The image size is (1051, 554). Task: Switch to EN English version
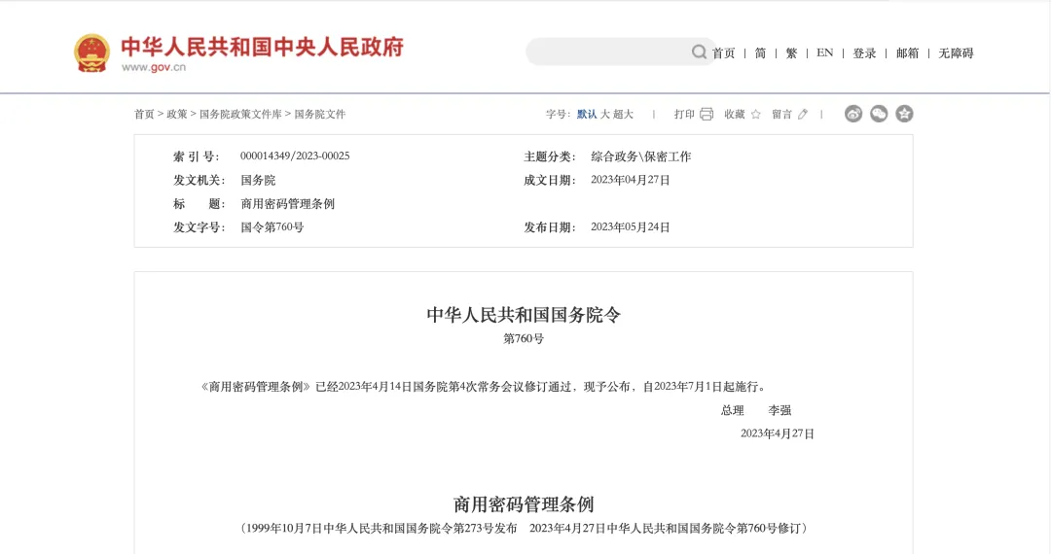825,52
